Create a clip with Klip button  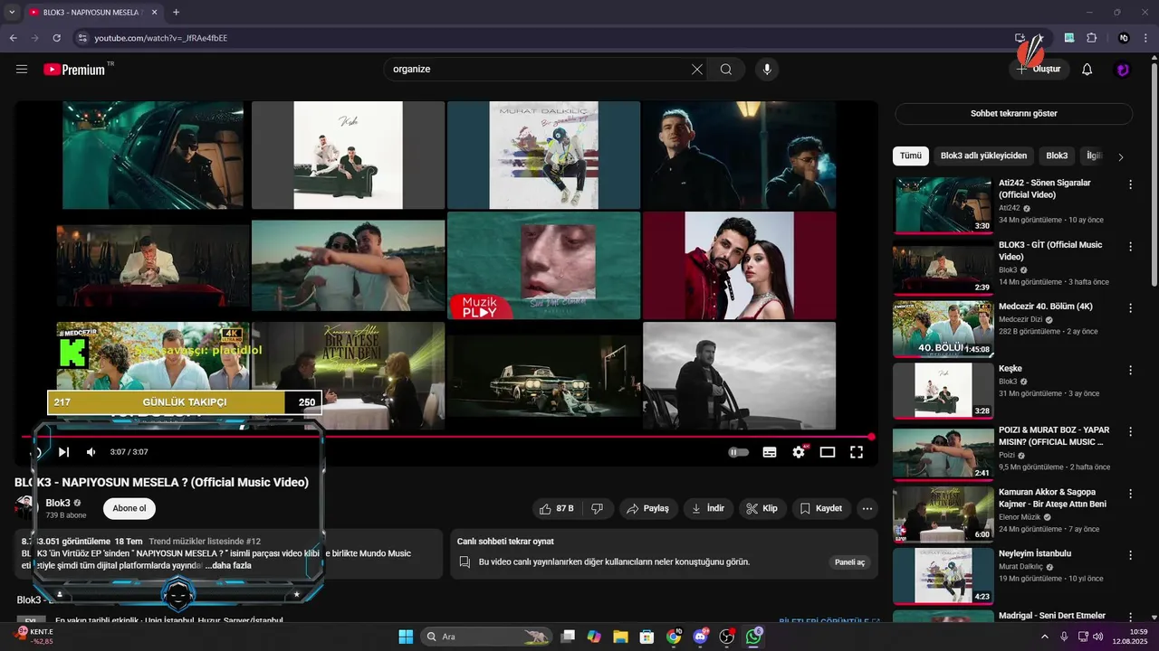pyautogui.click(x=761, y=508)
